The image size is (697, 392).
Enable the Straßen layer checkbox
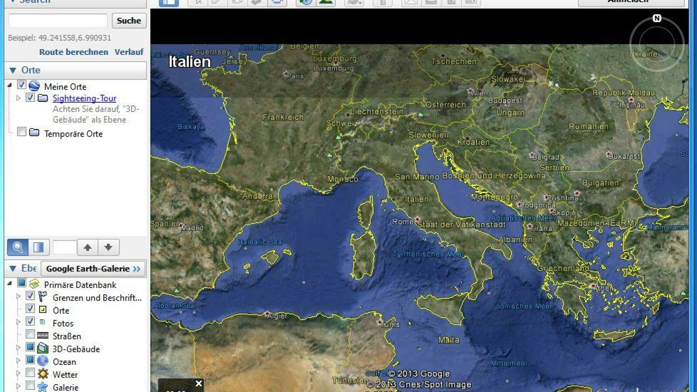pos(30,335)
